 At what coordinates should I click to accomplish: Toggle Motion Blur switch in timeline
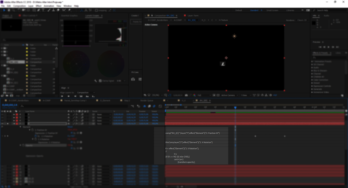pyautogui.click(x=154, y=106)
